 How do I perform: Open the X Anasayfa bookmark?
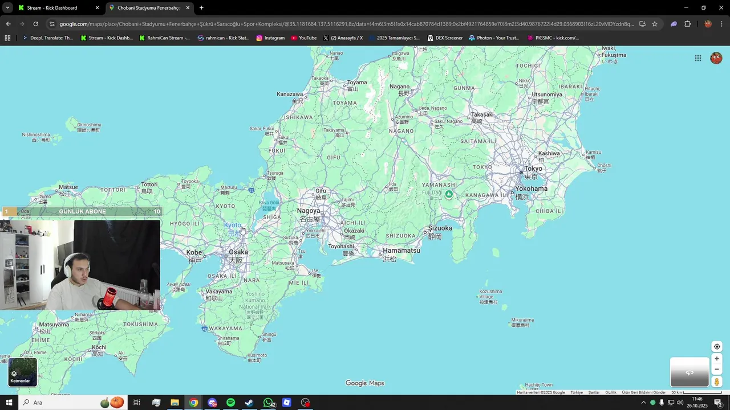click(343, 38)
